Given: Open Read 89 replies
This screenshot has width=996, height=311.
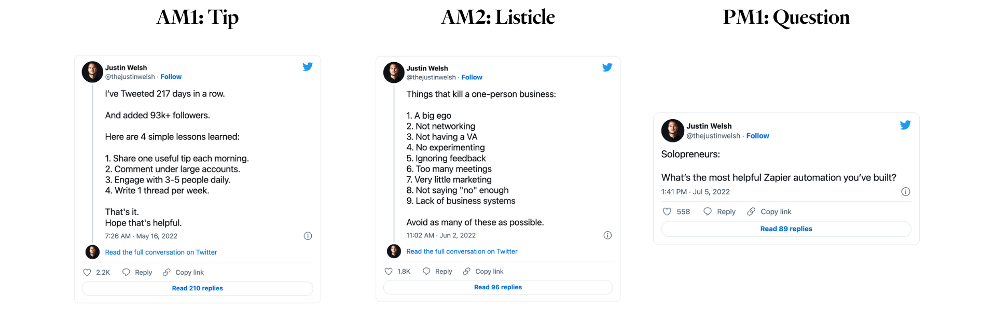Looking at the screenshot, I should (786, 229).
